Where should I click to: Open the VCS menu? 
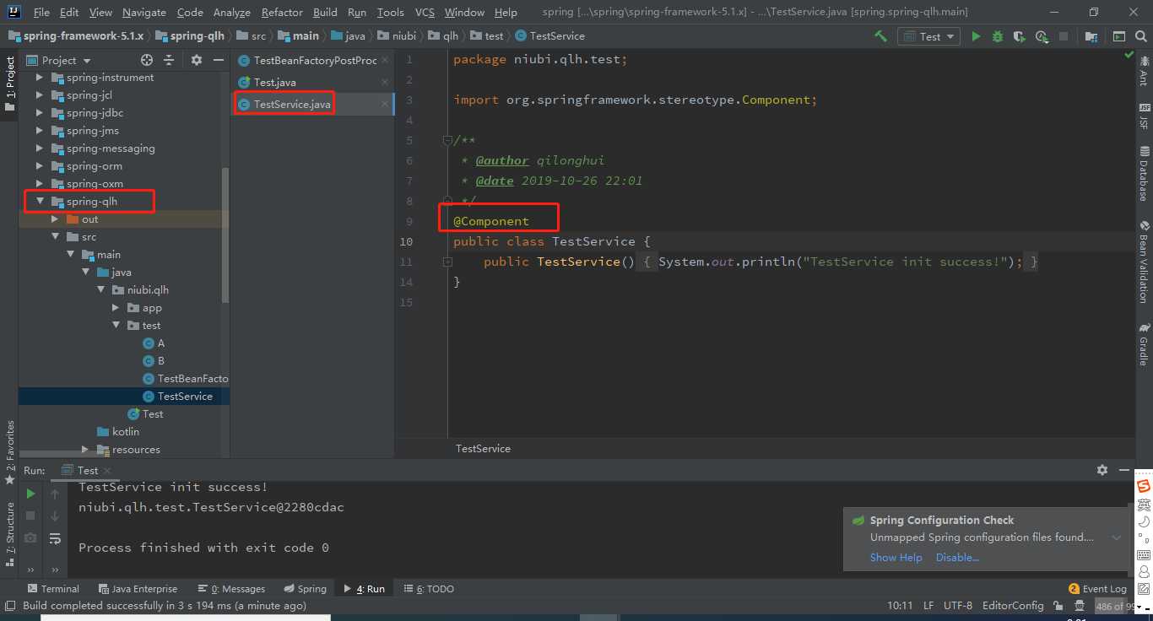pos(425,13)
